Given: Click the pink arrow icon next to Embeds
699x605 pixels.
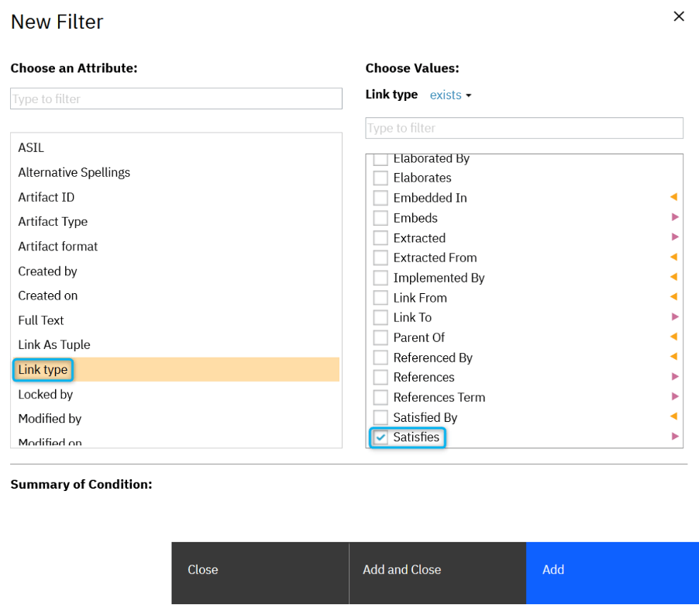Looking at the screenshot, I should pos(674,217).
